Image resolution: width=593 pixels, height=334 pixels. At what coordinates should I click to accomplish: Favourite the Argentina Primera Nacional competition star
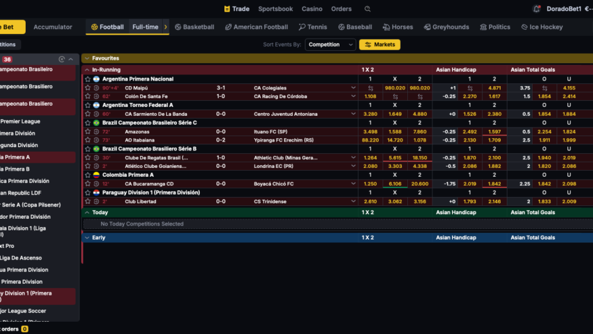point(87,79)
